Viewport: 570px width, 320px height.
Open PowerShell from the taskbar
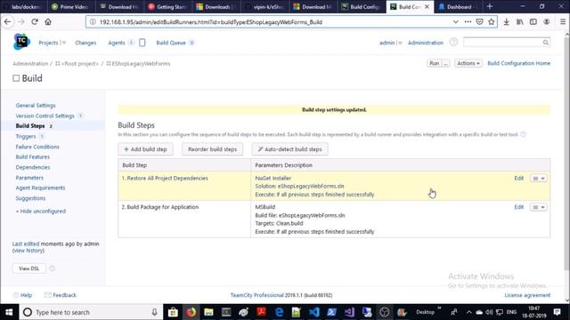[332, 312]
